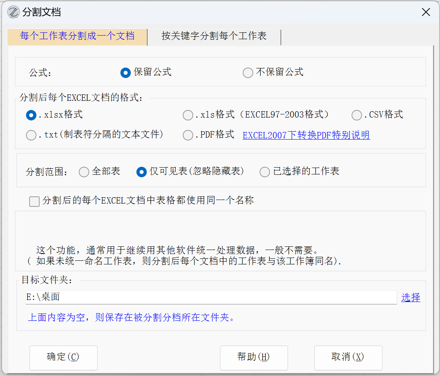Select the 保留公式 radio option
440x376 pixels.
click(126, 72)
